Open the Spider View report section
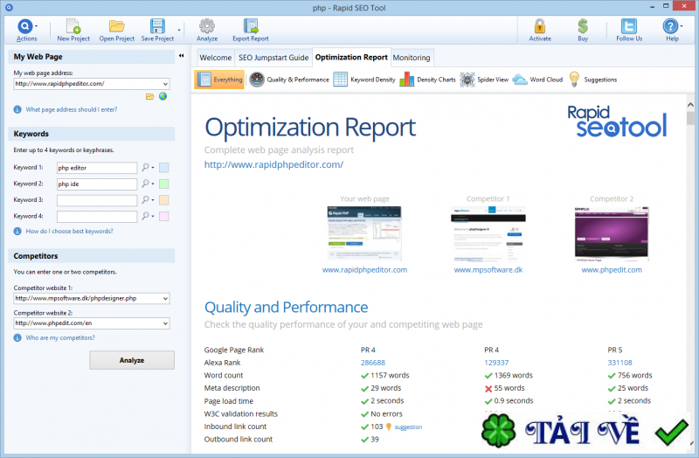This screenshot has width=699, height=458. [x=485, y=80]
